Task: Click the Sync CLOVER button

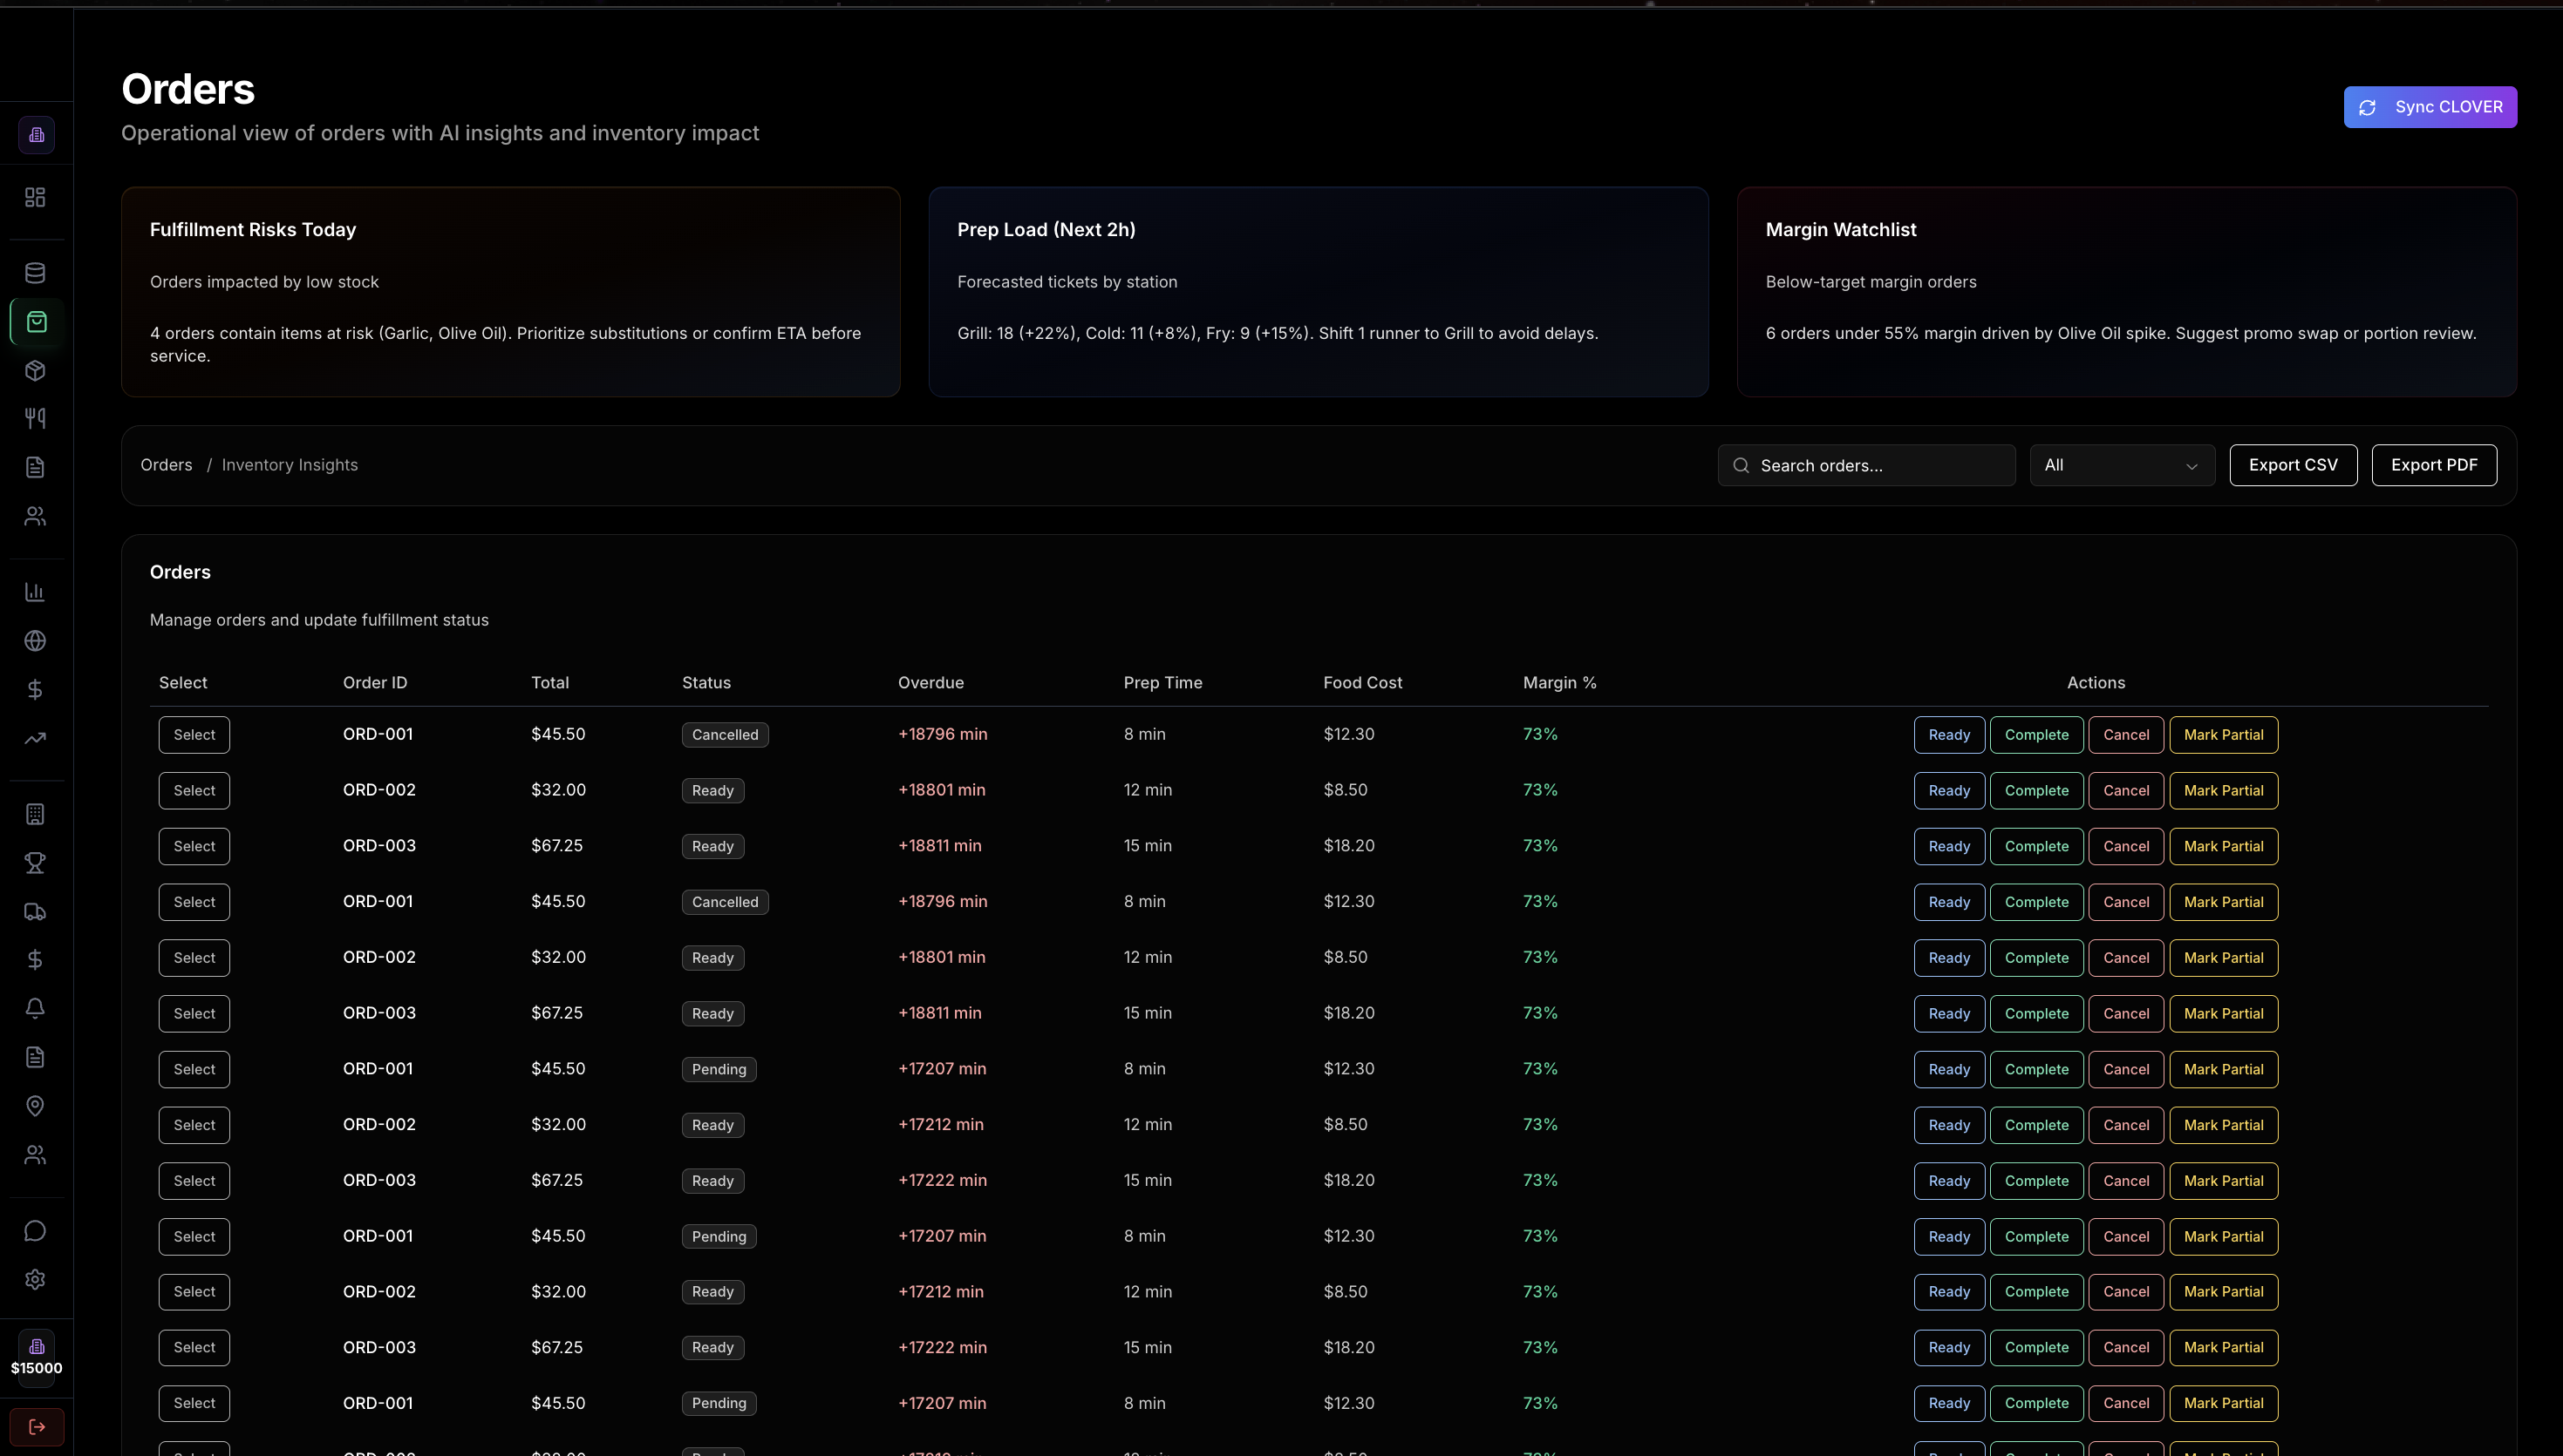Action: tap(2431, 106)
